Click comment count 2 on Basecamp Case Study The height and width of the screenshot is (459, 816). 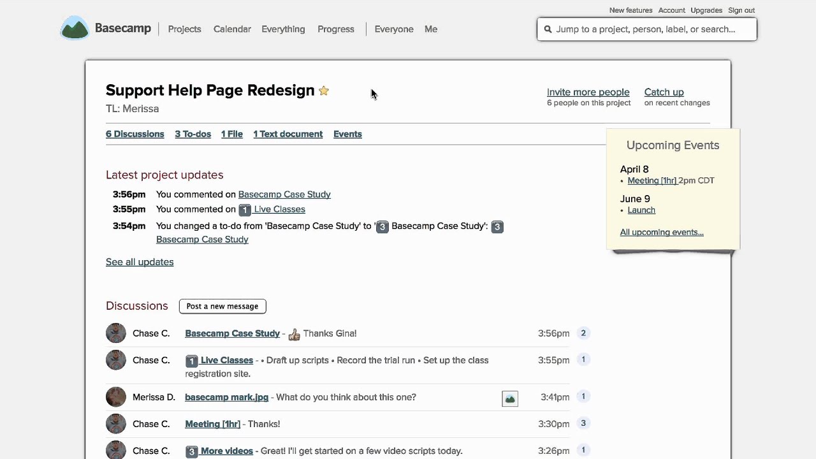[x=583, y=333]
